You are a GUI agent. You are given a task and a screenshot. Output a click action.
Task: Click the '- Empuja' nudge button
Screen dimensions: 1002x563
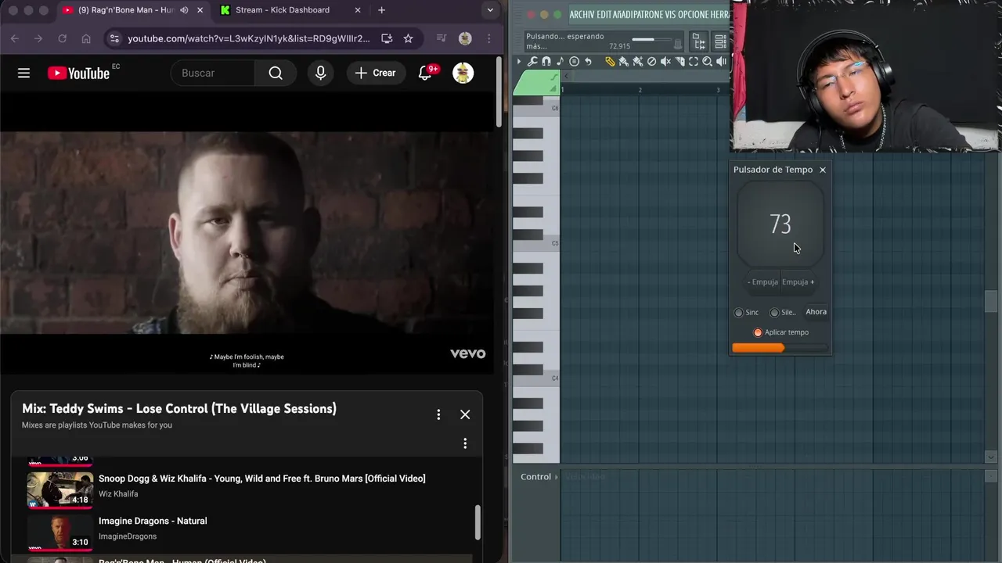point(762,281)
